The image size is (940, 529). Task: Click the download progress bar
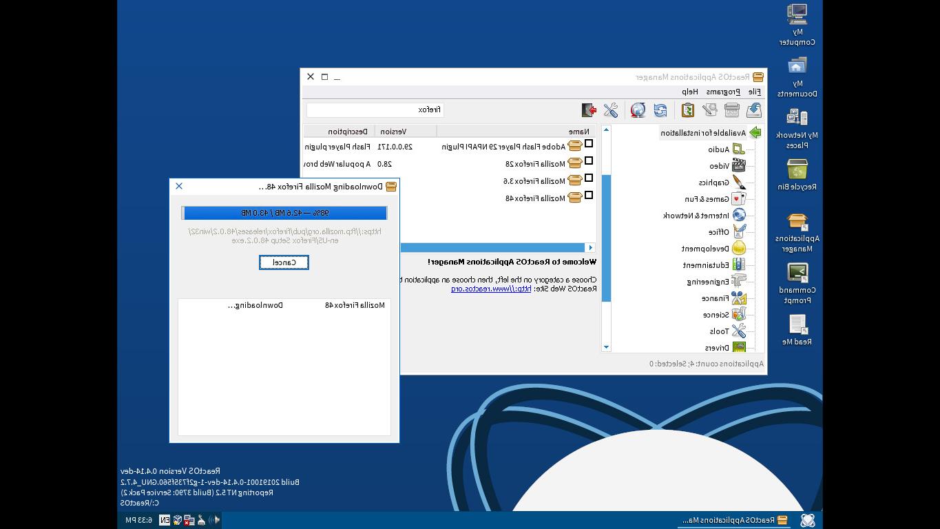pyautogui.click(x=284, y=212)
